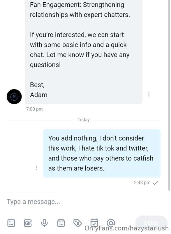This screenshot has width=171, height=234.
Task: Open the media vault icon
Action: tap(61, 223)
